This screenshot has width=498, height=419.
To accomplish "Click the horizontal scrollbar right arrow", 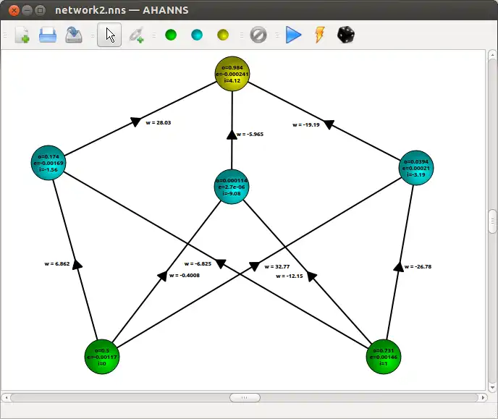I will 483,397.
